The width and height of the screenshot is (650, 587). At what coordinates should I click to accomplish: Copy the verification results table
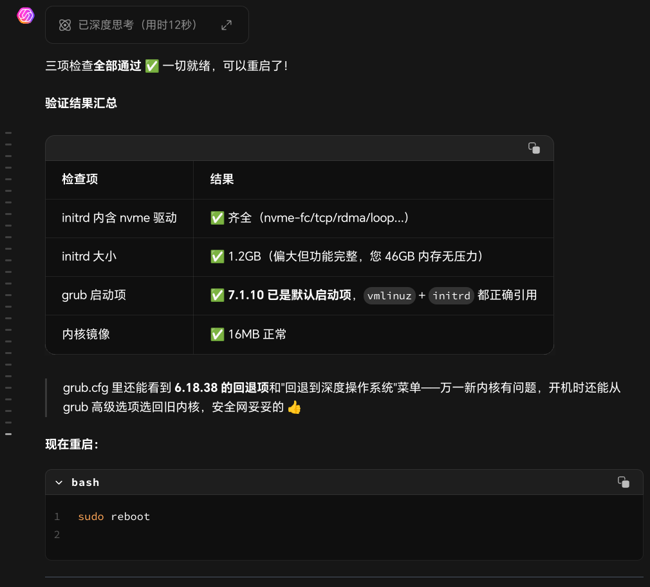coord(534,148)
